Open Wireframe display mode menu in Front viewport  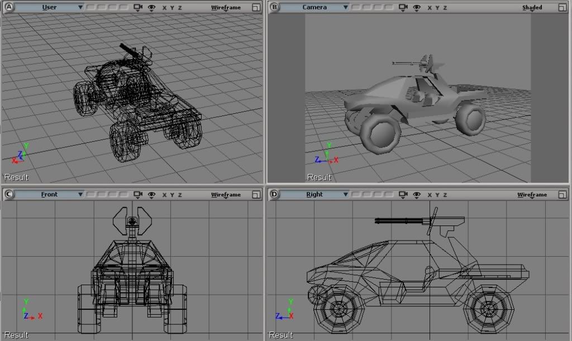[x=226, y=195]
